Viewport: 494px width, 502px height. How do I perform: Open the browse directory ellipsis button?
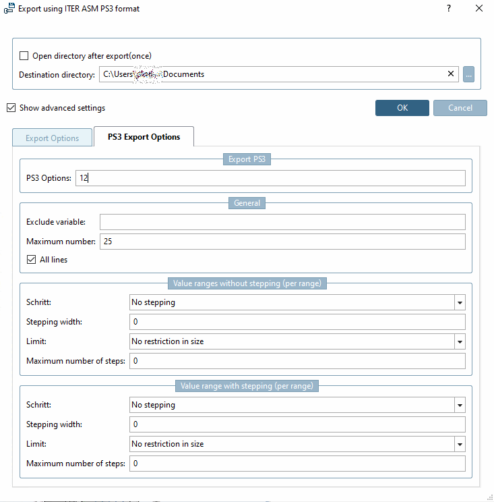(x=469, y=74)
